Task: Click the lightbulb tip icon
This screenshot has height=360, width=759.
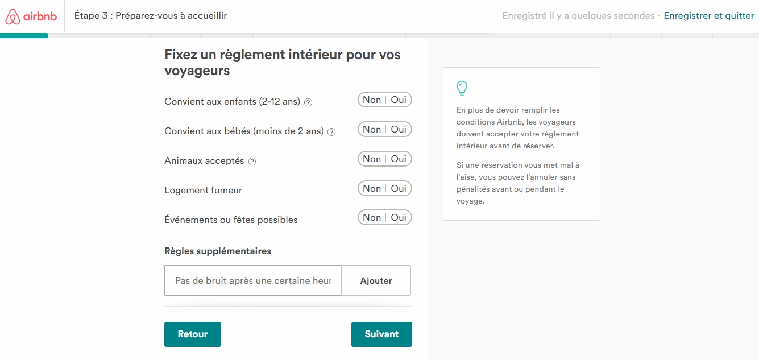Action: 462,88
